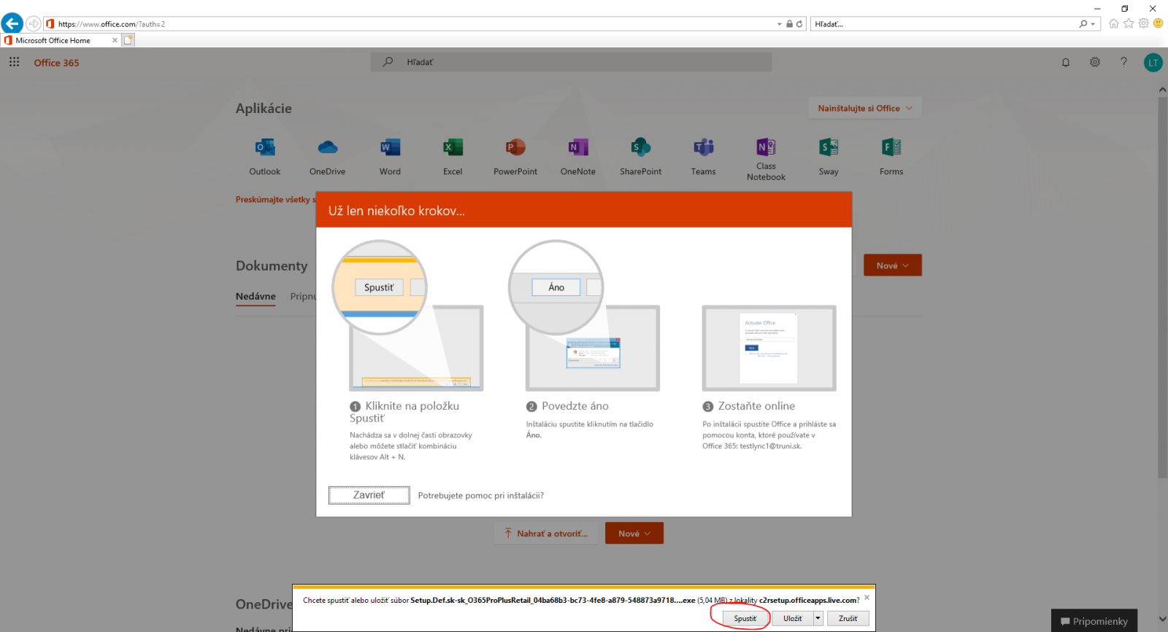Click the browser home icon
The image size is (1168, 632).
point(1113,23)
